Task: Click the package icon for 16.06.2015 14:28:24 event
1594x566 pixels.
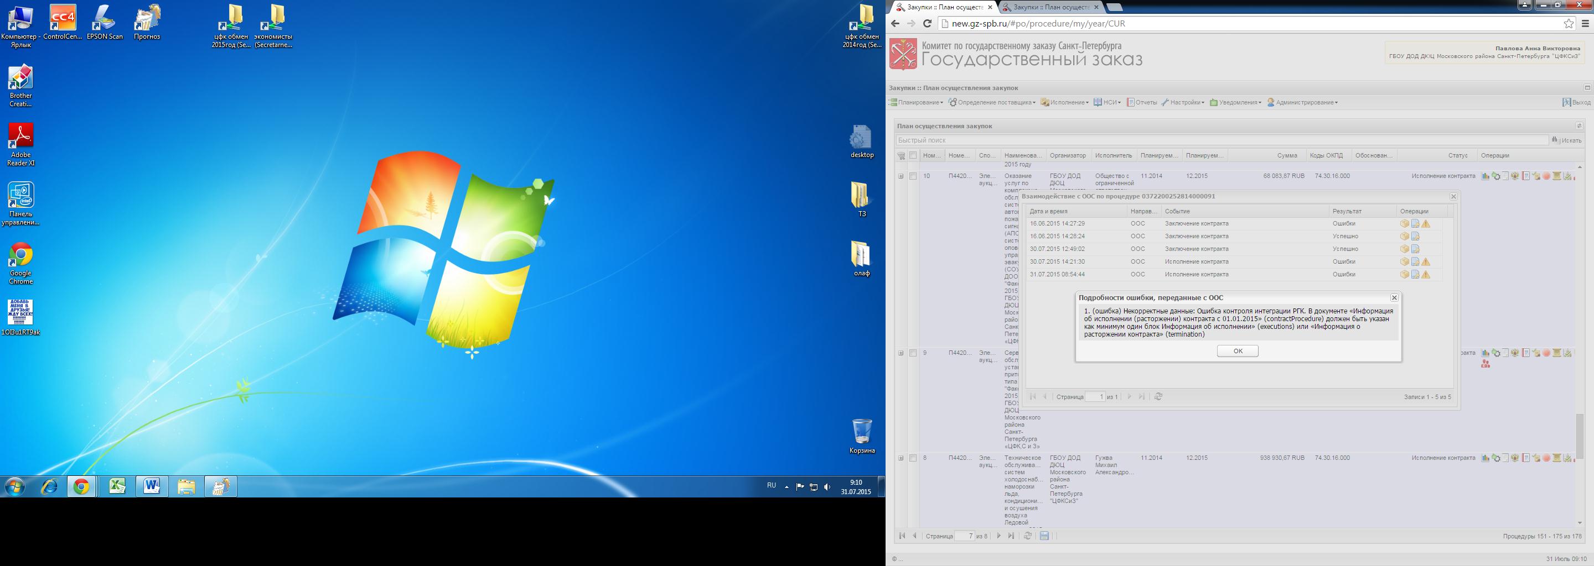Action: tap(1405, 237)
